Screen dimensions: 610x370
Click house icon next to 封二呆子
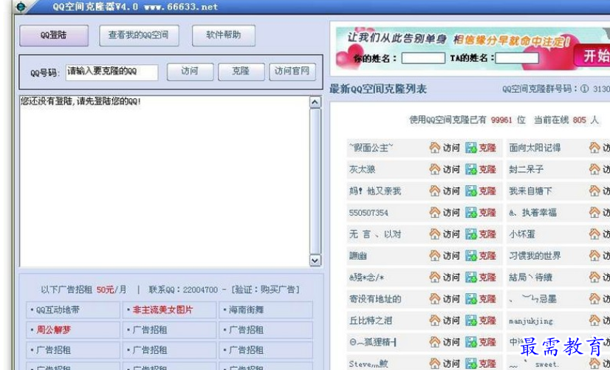click(594, 169)
